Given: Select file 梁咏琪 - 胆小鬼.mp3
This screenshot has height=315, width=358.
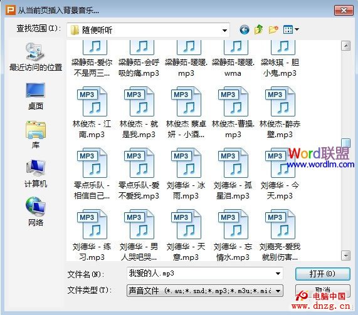Looking at the screenshot, I should coord(280,59).
